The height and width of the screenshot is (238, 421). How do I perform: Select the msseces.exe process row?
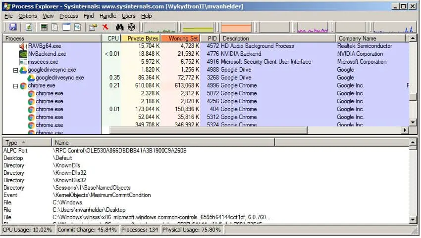tap(206, 62)
